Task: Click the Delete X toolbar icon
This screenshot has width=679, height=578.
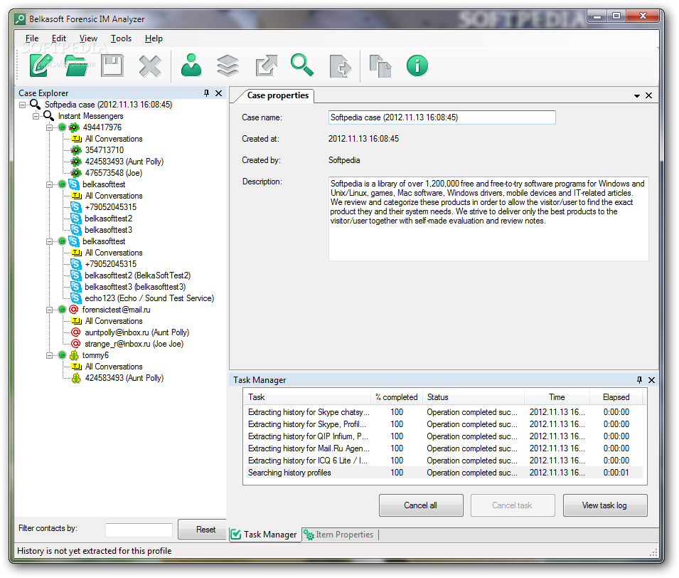Action: click(150, 66)
